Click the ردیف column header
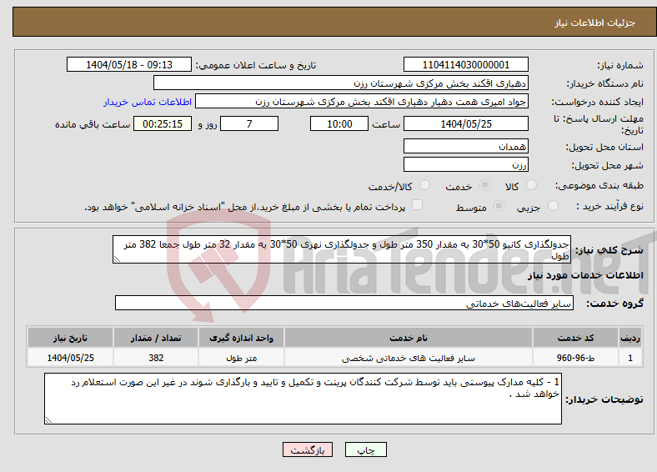The width and height of the screenshot is (657, 472). pos(630,338)
